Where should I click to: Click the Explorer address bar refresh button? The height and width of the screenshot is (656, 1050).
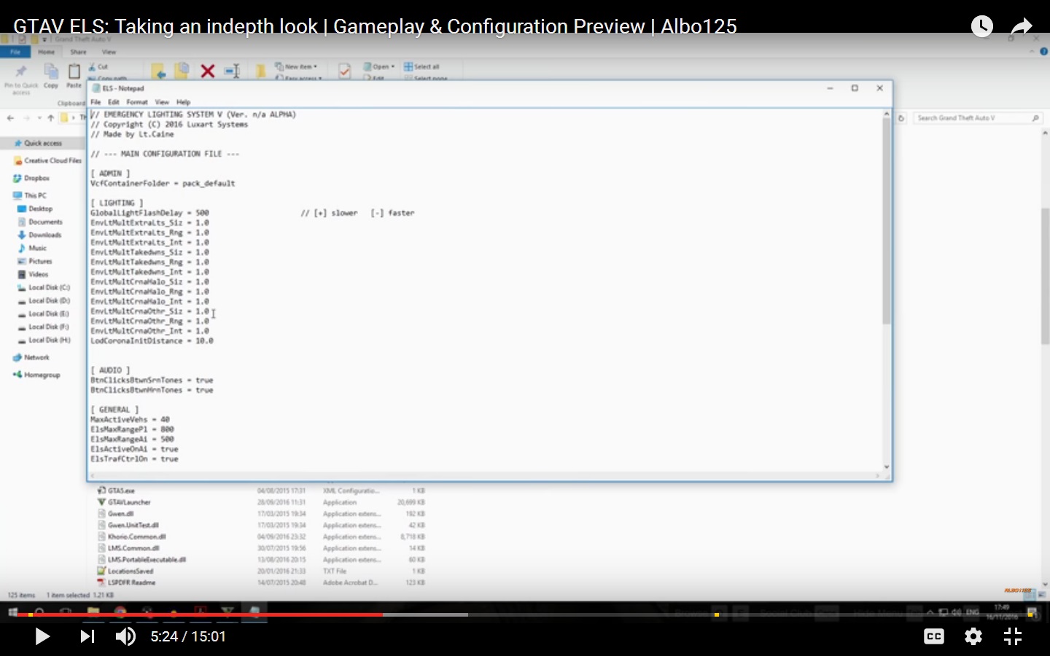click(901, 117)
